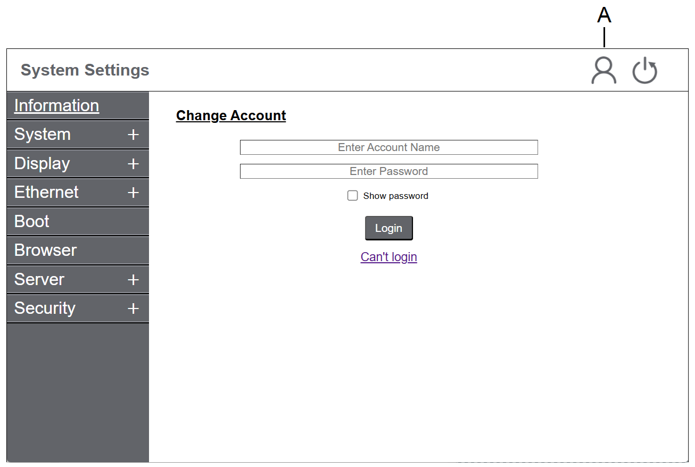Select the Security sidebar label
Screen dimensions: 695x467
tap(45, 308)
